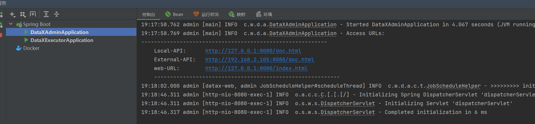535x124 pixels.
Task: Click the Collapse All icon
Action: pyautogui.click(x=57, y=14)
